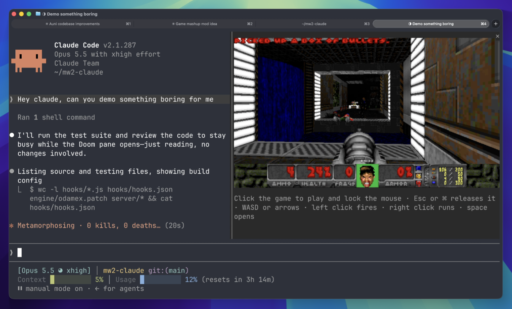Click 'Opus 5.5 with xhigh effort' text
Image resolution: width=512 pixels, height=309 pixels.
coord(107,54)
